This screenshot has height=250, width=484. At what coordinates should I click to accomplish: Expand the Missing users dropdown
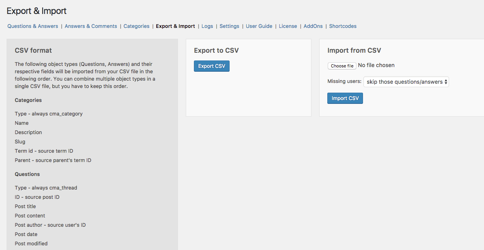(x=406, y=82)
